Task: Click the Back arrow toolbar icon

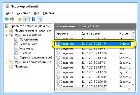Action: (7, 19)
